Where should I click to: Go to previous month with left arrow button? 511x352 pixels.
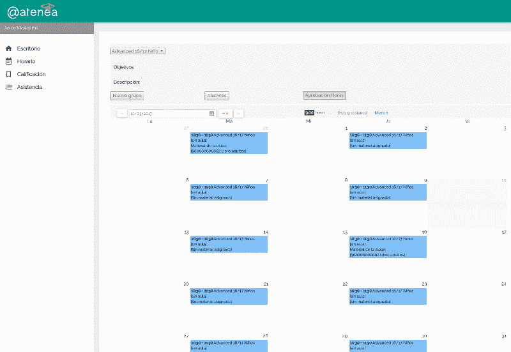(122, 114)
